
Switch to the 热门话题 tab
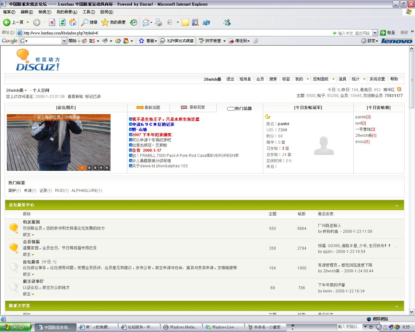coord(240,108)
